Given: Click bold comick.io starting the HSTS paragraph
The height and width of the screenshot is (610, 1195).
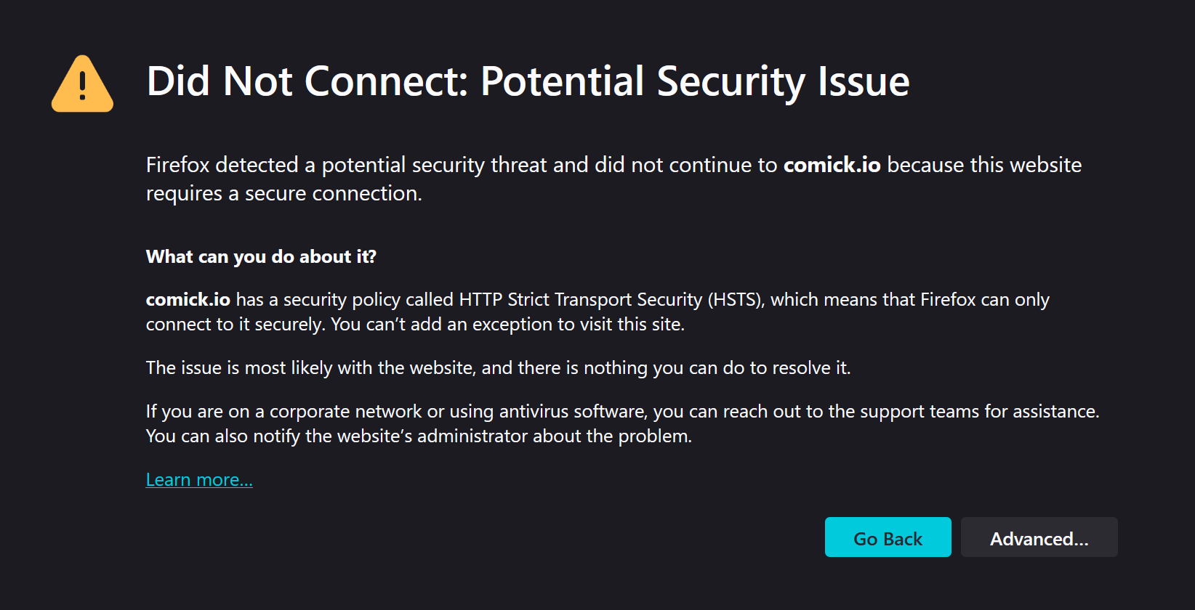Looking at the screenshot, I should 188,299.
